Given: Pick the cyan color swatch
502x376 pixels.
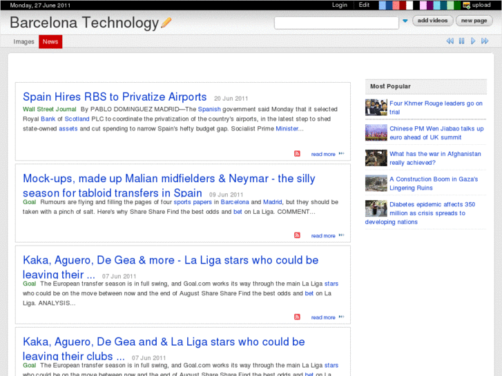Looking at the screenshot, I should (x=436, y=5).
